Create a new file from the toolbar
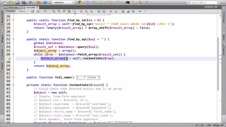 (4, 2)
